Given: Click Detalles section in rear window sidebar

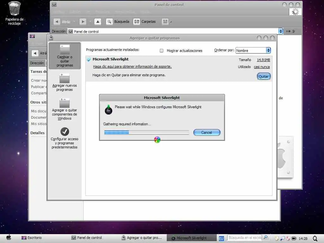Looking at the screenshot, I should coord(37,133).
